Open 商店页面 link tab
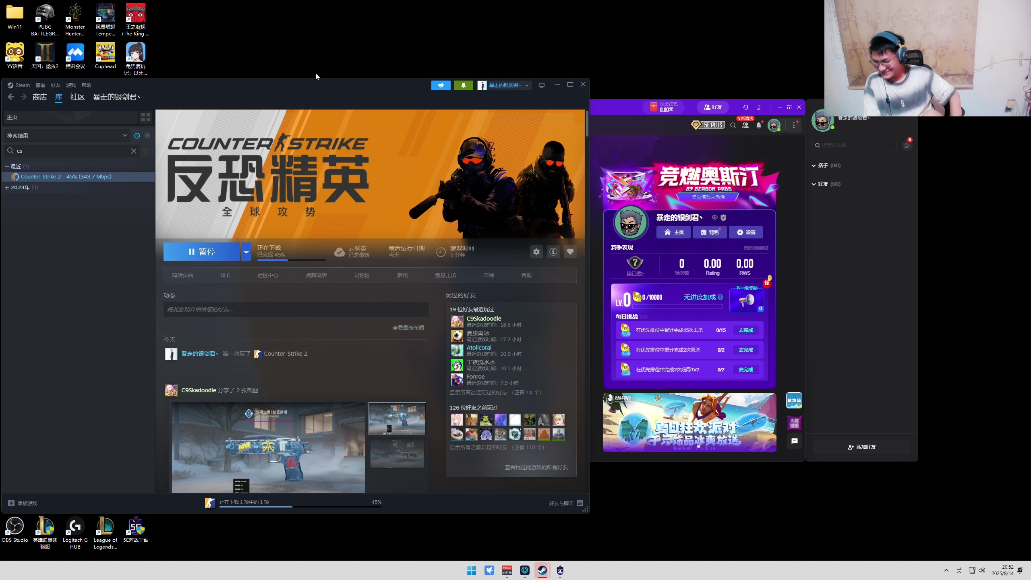 coord(182,275)
